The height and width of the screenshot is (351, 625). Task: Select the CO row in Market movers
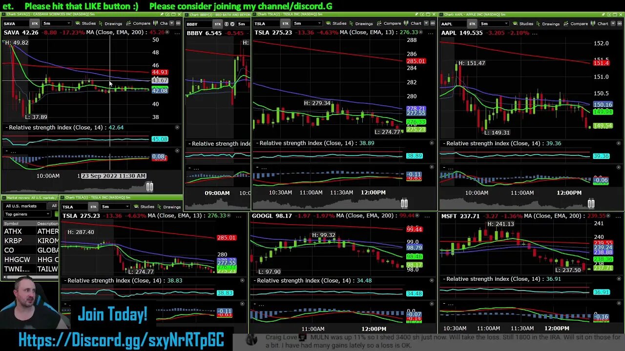click(x=31, y=250)
